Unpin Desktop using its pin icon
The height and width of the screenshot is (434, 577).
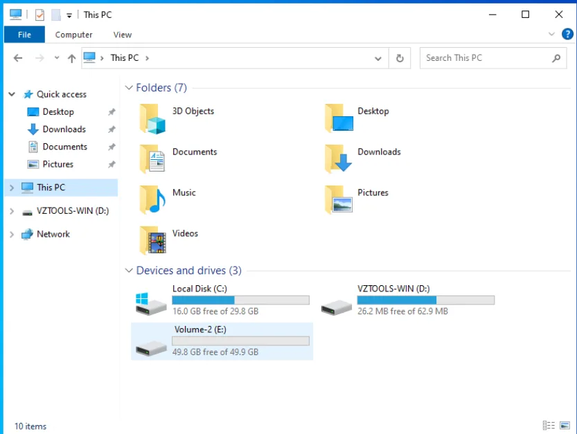[x=112, y=112]
